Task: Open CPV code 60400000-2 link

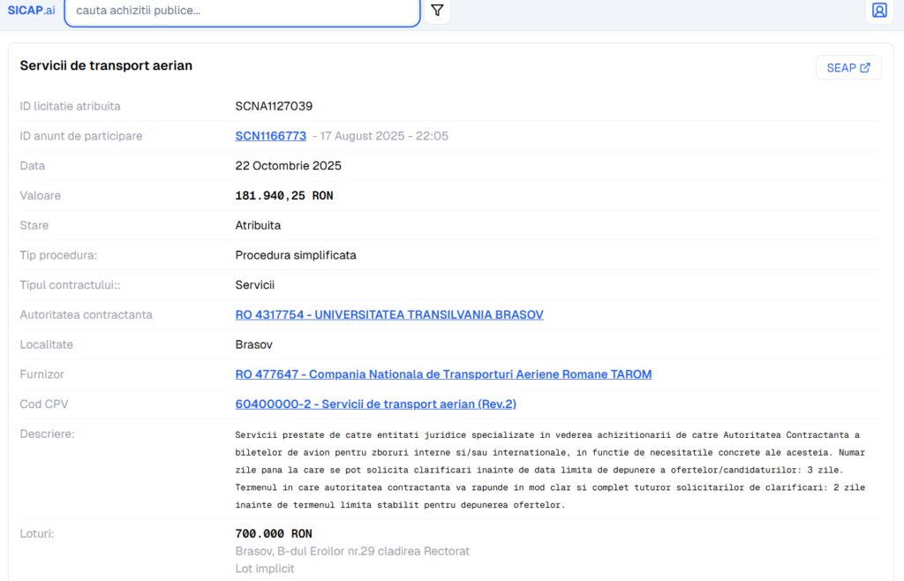Action: (375, 404)
